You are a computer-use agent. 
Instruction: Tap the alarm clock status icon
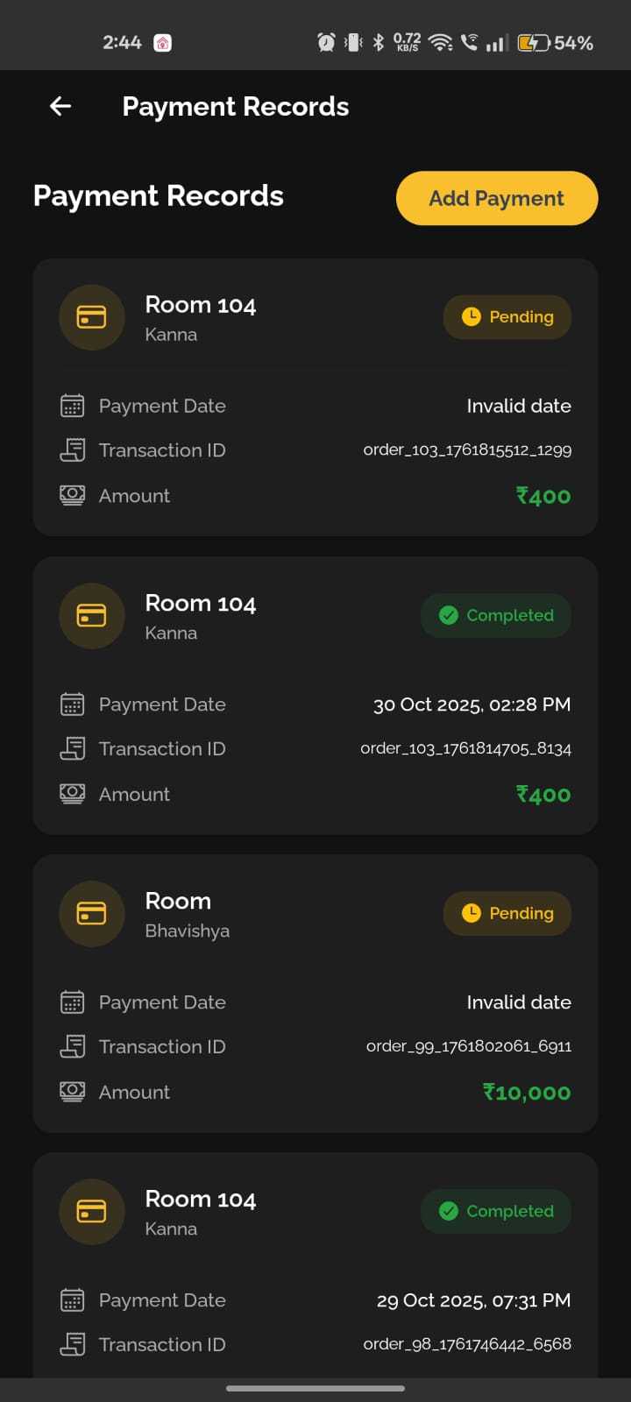pos(326,42)
